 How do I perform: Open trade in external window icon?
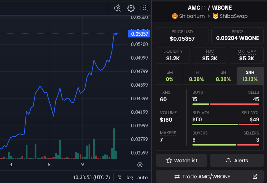[255, 177]
